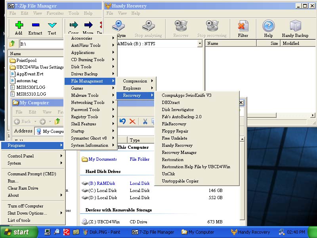The height and width of the screenshot is (238, 317).
Task: Click the Start button
Action: coord(16,232)
